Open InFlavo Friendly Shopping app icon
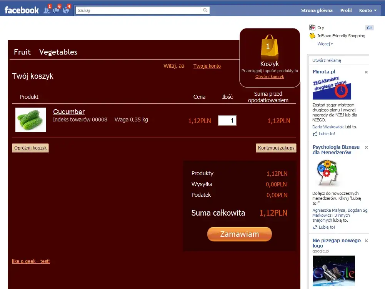The image size is (385, 289). (x=312, y=36)
